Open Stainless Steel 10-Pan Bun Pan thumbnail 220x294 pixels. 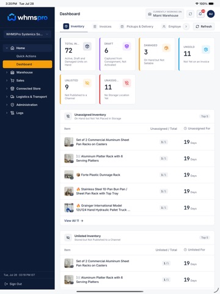coord(69,191)
